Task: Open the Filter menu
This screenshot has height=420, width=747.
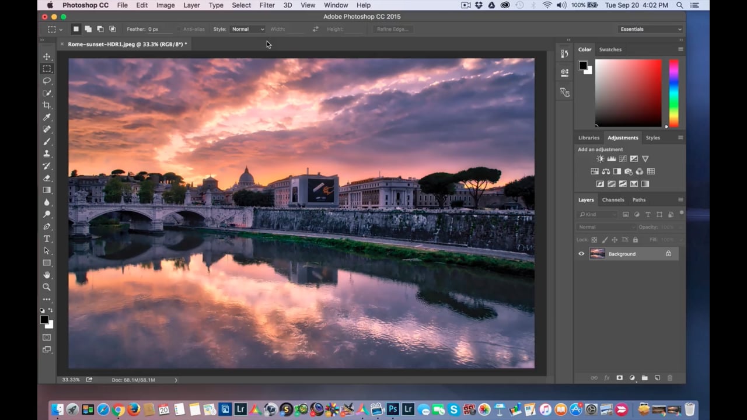Action: [x=267, y=5]
